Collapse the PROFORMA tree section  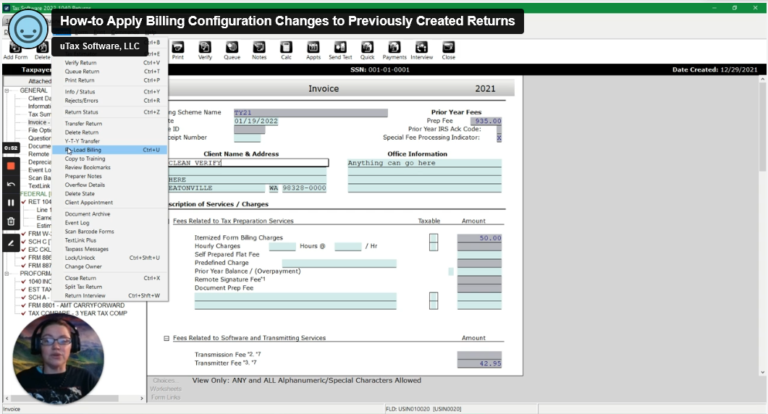(x=7, y=274)
